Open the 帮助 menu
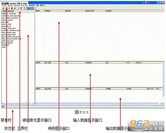166x133 pixels. (x=42, y=6)
